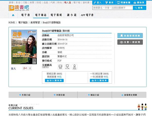The width and height of the screenshot is (152, 116).
Task: Click 新聞 link in top navigation
Action: [32, 3]
